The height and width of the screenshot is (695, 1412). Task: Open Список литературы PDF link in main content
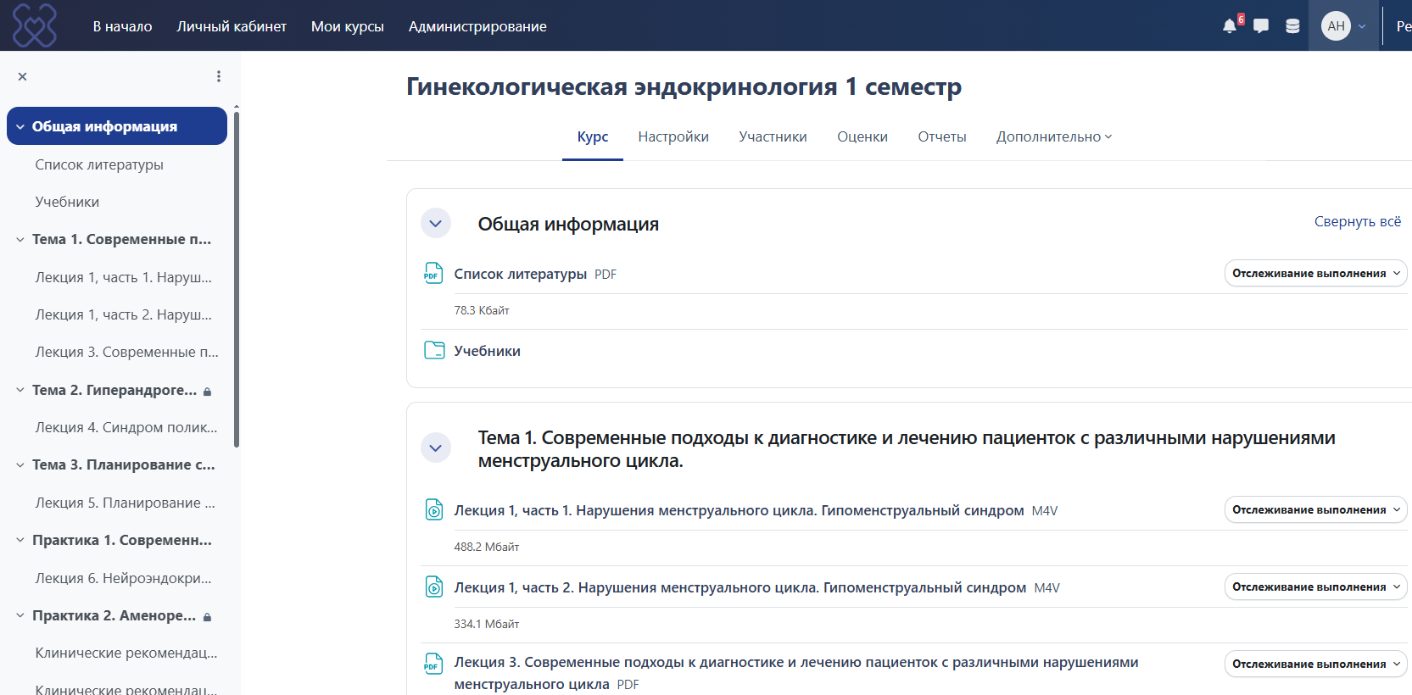(x=521, y=274)
